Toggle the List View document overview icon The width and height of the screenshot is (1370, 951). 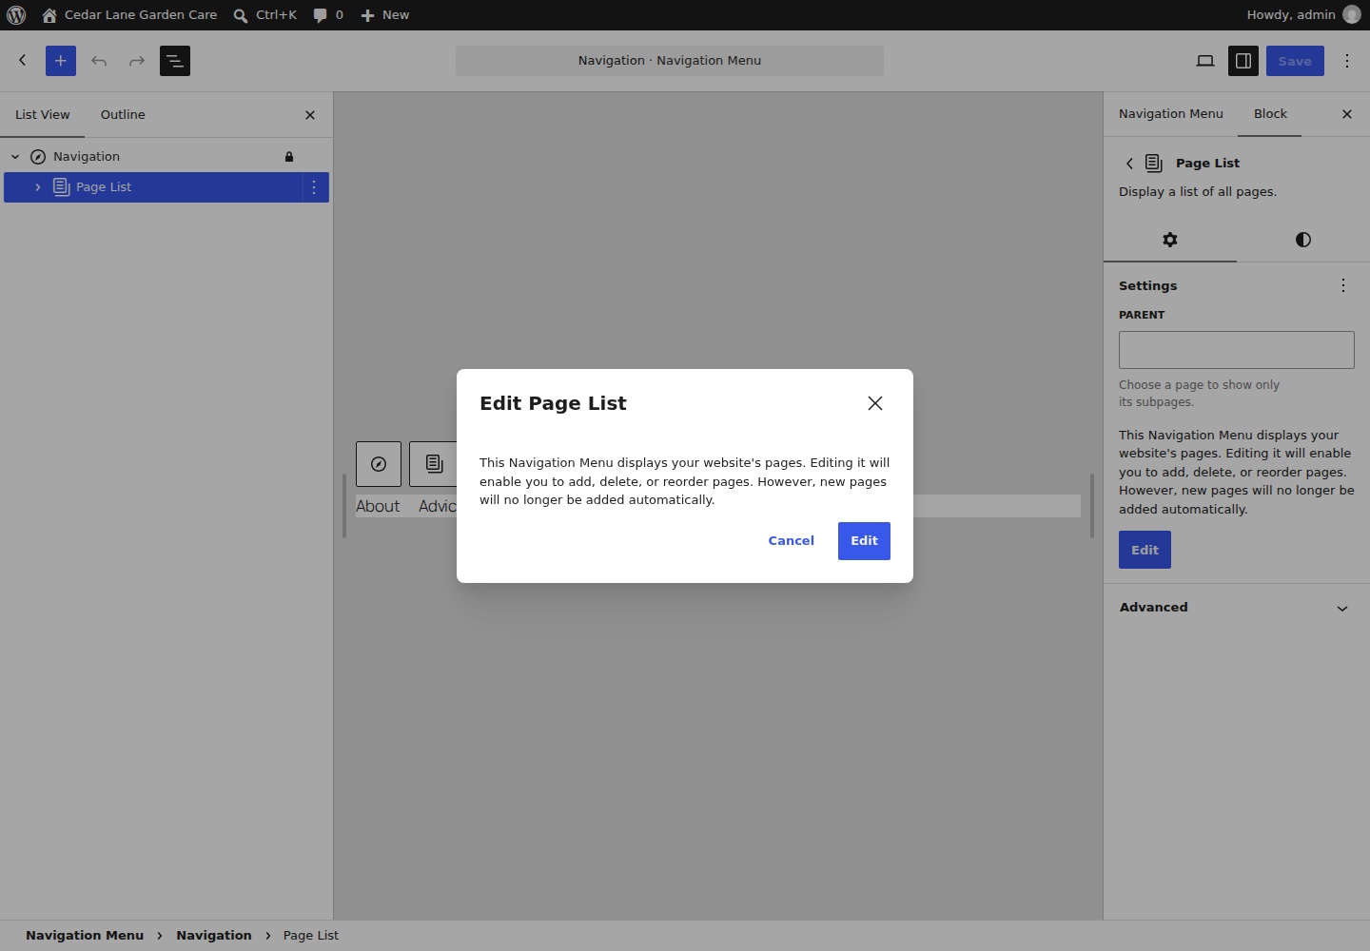(x=175, y=61)
